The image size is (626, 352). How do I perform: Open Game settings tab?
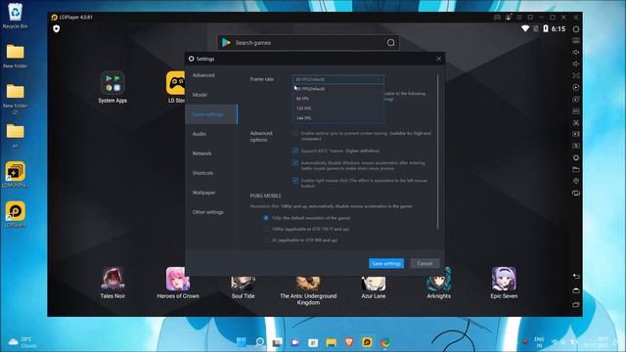pos(211,114)
